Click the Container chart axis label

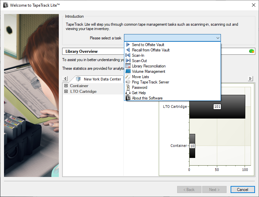coord(178,146)
